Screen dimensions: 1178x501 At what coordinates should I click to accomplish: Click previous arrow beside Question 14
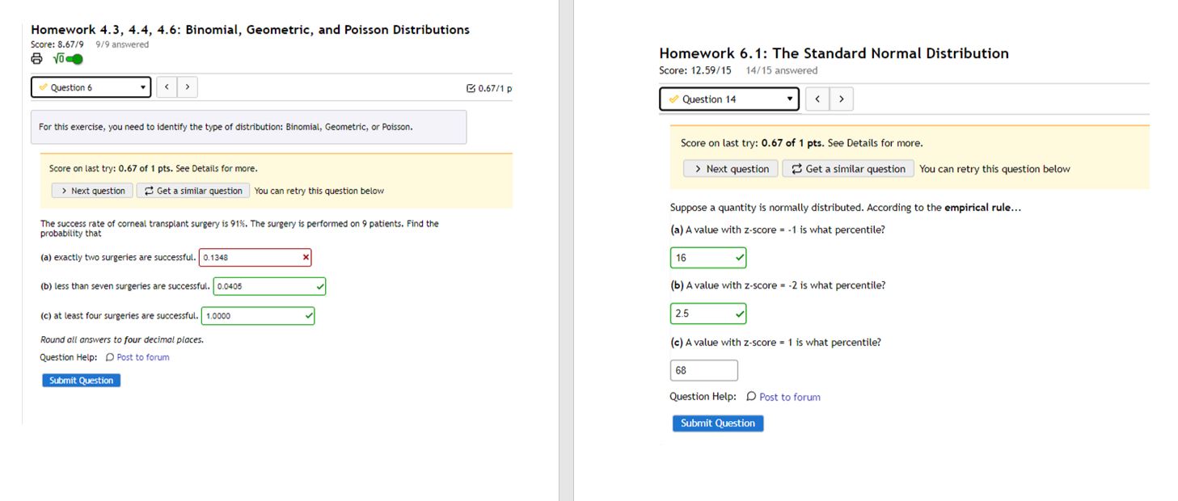tap(817, 99)
